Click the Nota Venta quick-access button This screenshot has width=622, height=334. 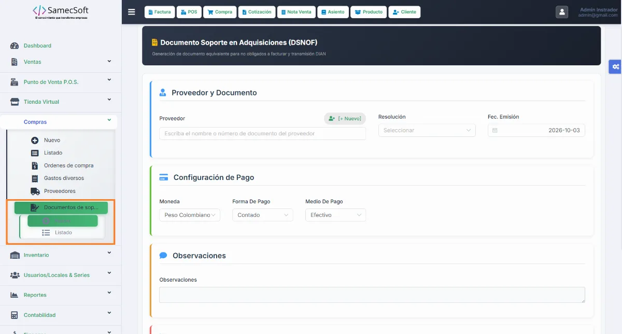click(x=296, y=12)
